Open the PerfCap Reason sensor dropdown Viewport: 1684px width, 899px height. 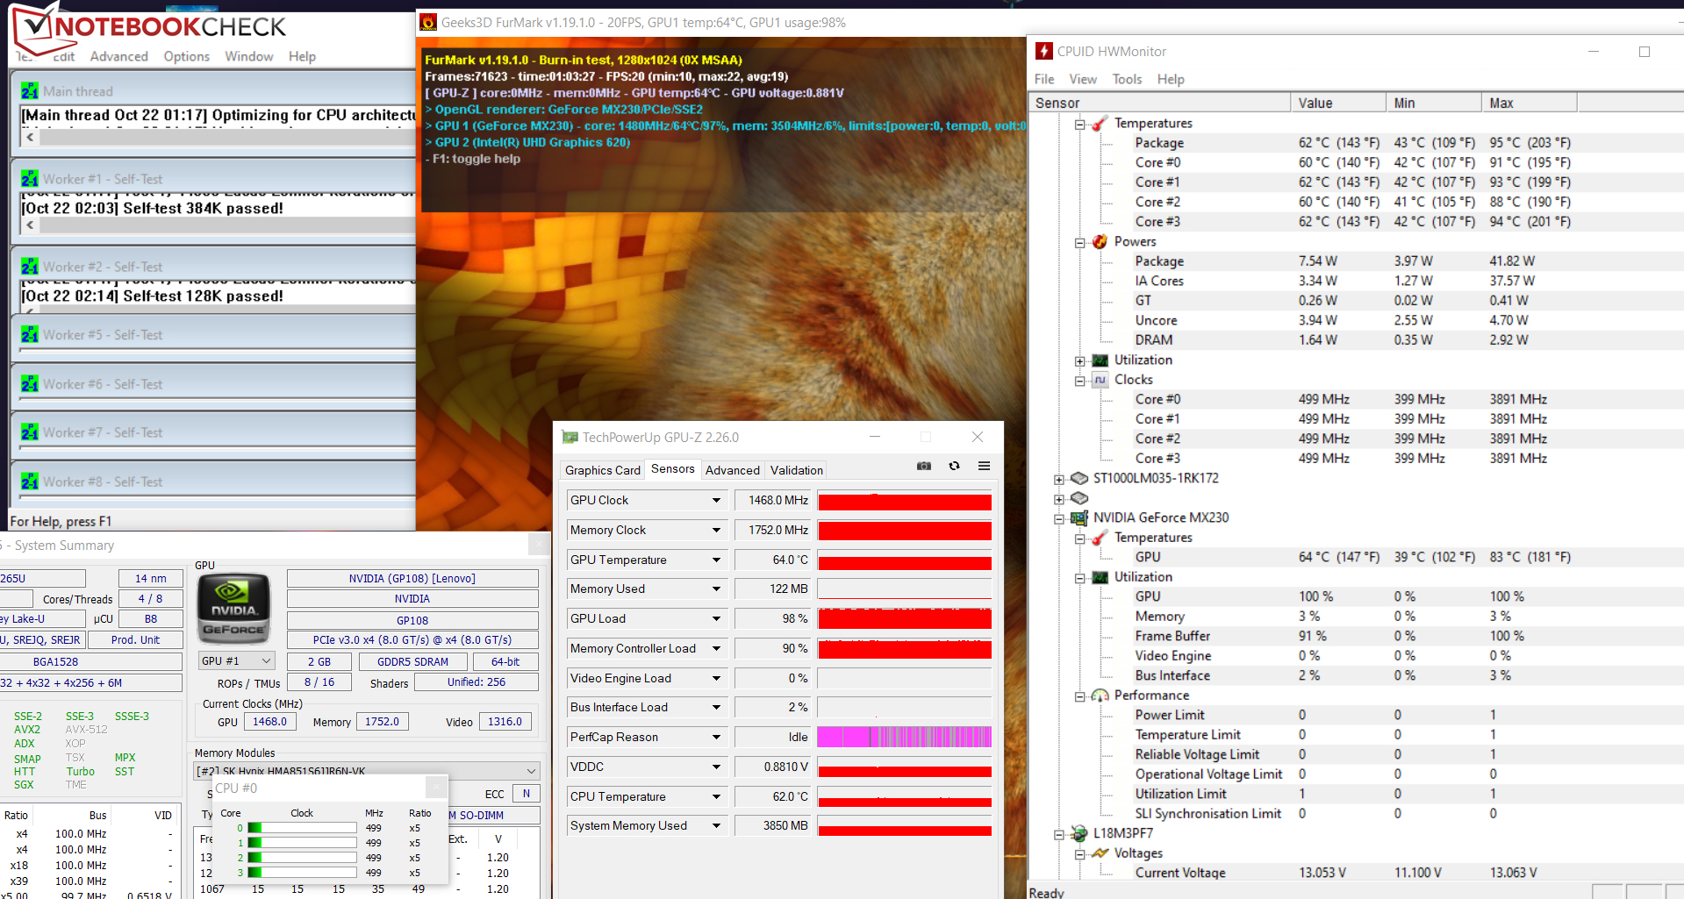(716, 738)
